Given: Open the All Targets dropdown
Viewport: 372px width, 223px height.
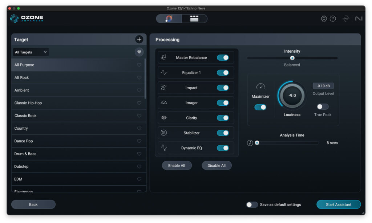Looking at the screenshot, I should 31,52.
